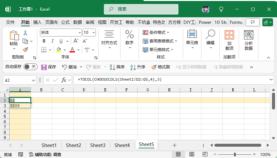Collapse the ribbon with the chevron
This screenshot has width=277, height=158.
coord(269,58)
